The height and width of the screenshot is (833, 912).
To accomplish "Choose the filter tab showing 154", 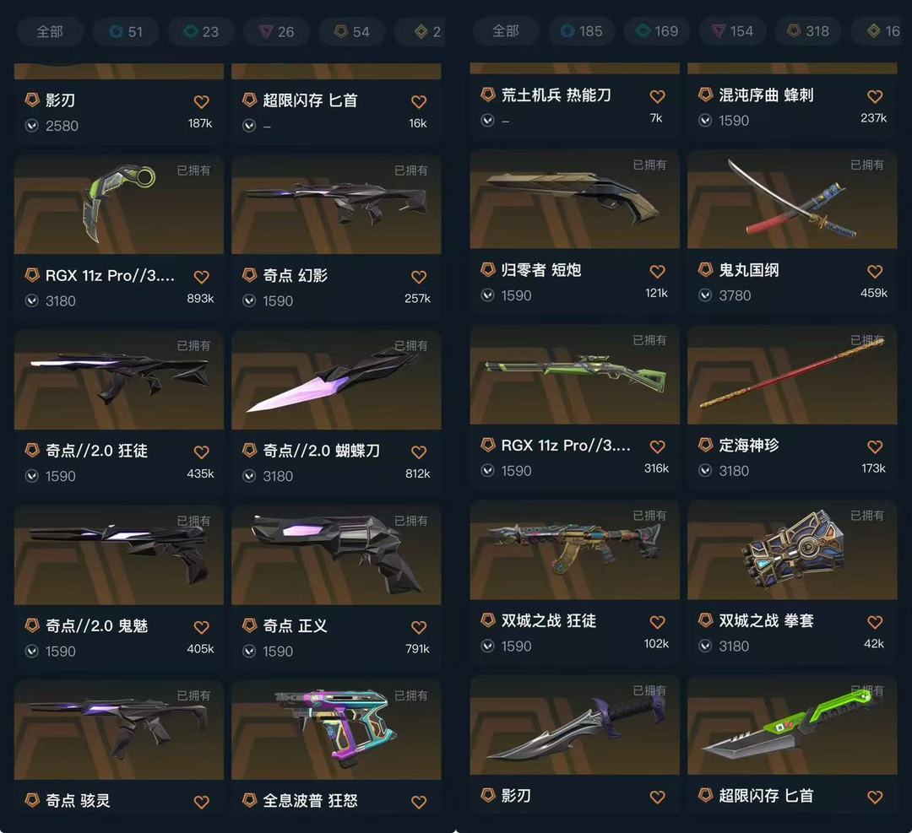I will click(x=733, y=31).
